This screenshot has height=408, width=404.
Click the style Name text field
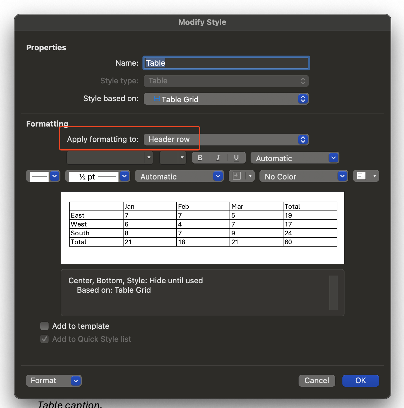(x=226, y=63)
